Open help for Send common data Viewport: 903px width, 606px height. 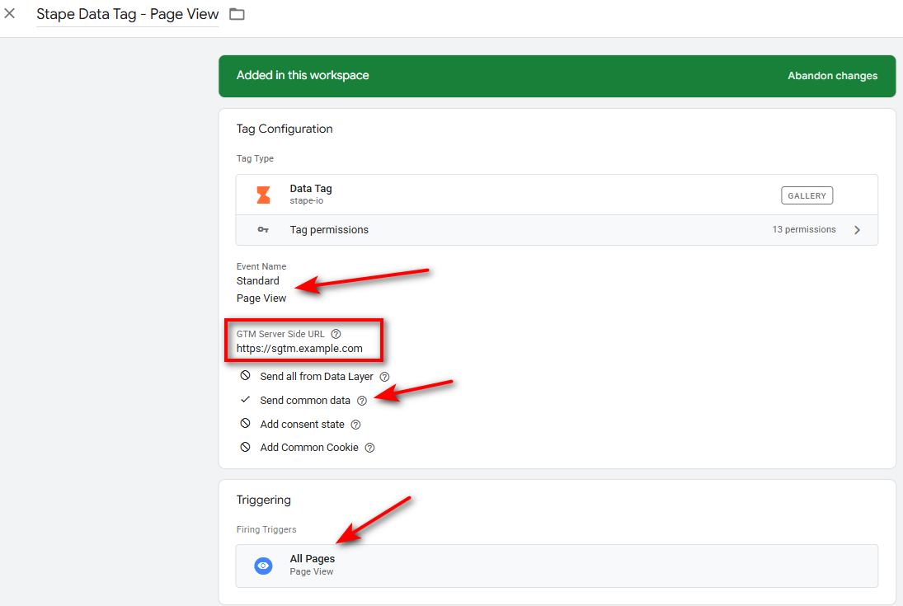click(362, 401)
